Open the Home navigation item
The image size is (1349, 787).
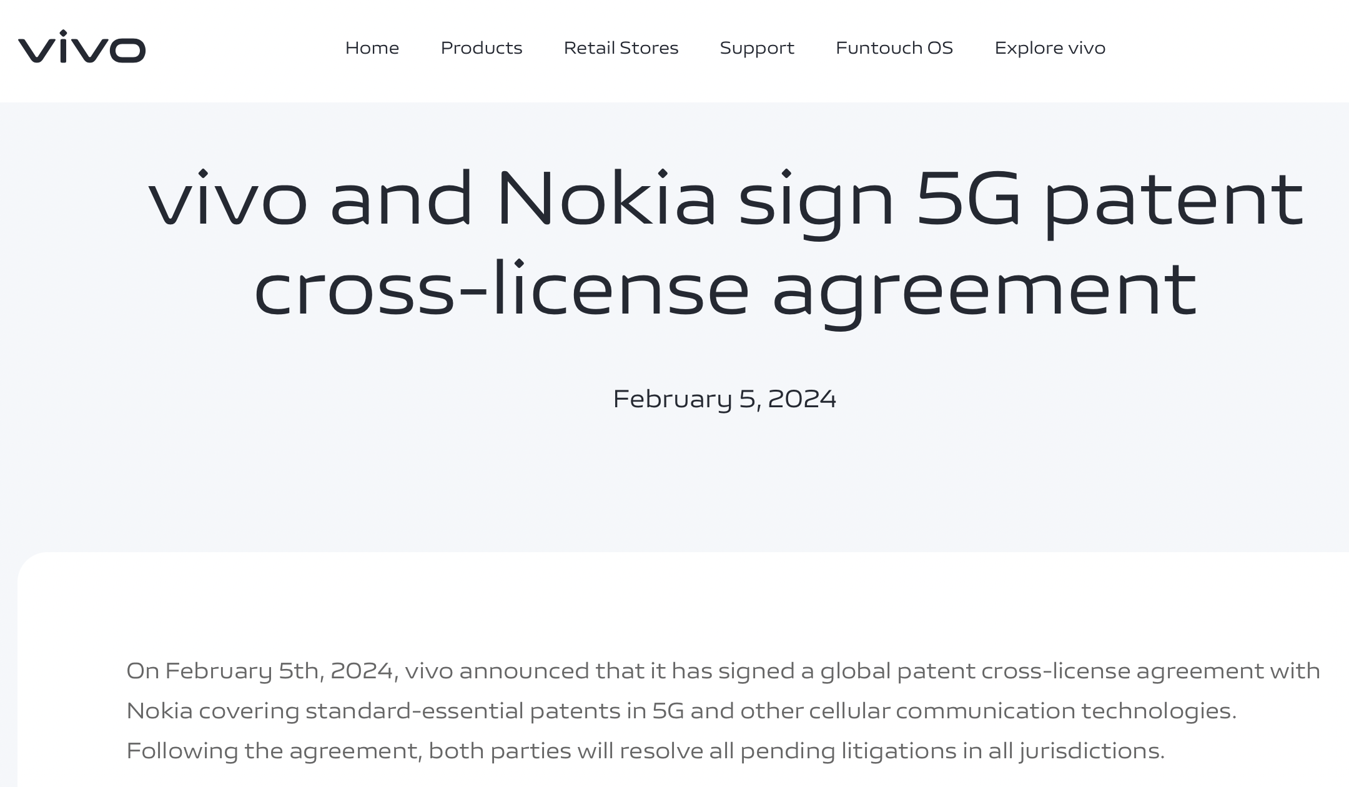[372, 48]
